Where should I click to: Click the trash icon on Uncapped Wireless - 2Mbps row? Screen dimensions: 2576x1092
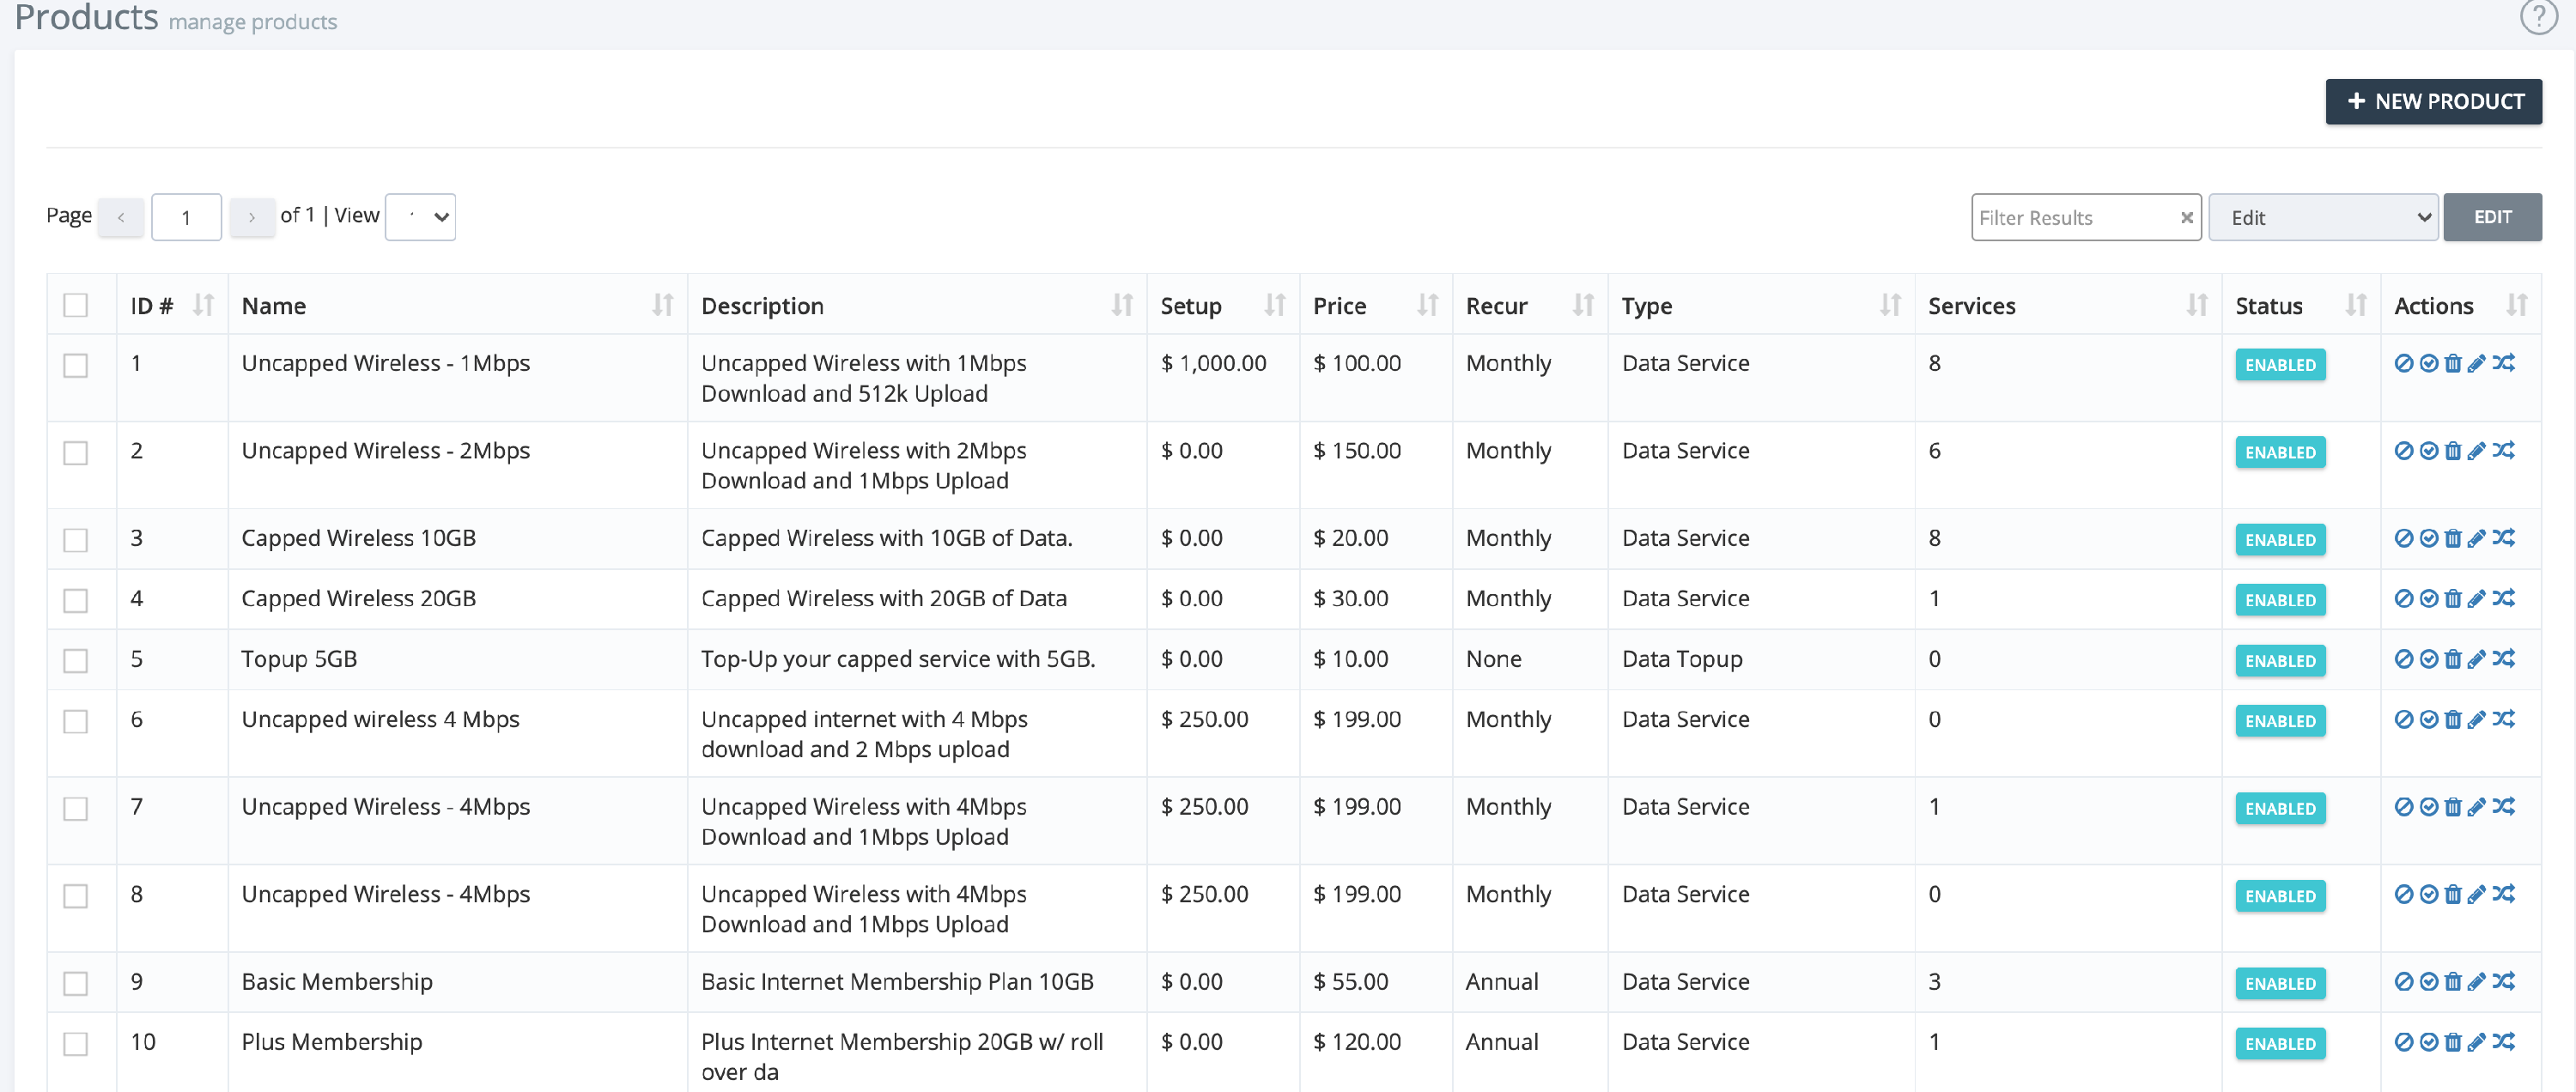[x=2453, y=451]
